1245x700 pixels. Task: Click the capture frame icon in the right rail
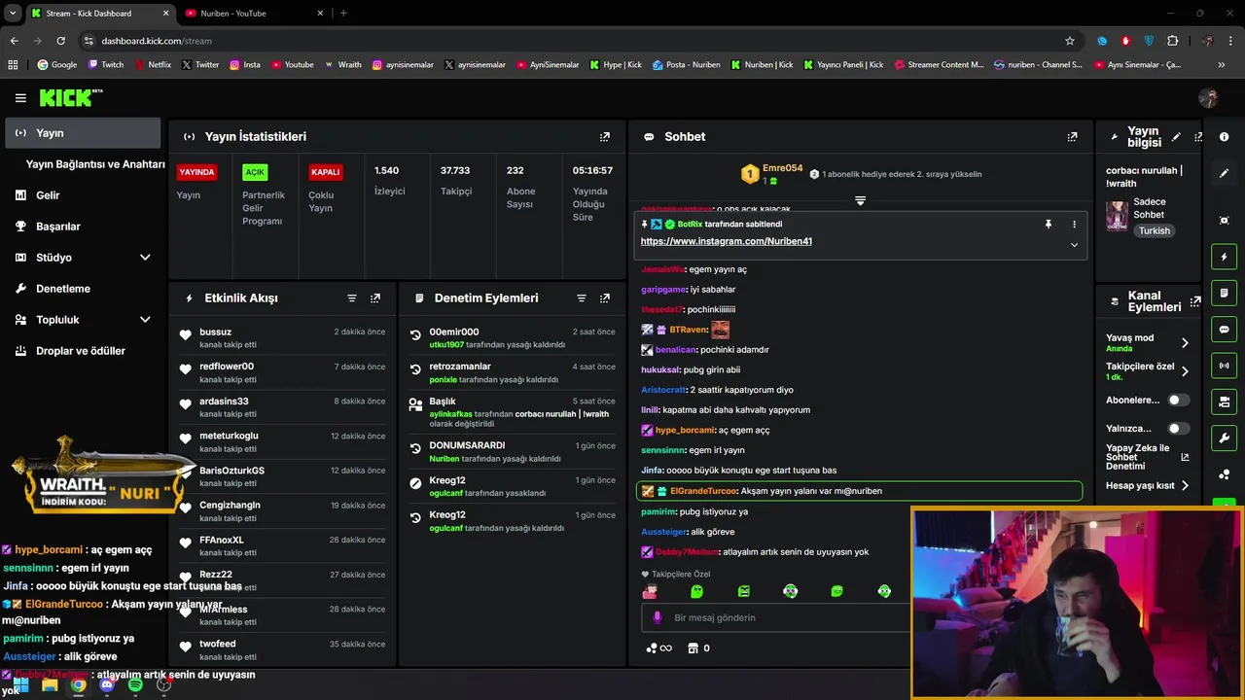pos(1225,221)
